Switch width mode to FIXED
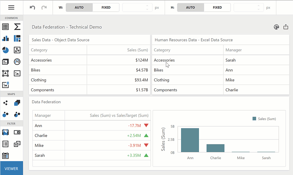293x175 pixels. pyautogui.click(x=106, y=7)
